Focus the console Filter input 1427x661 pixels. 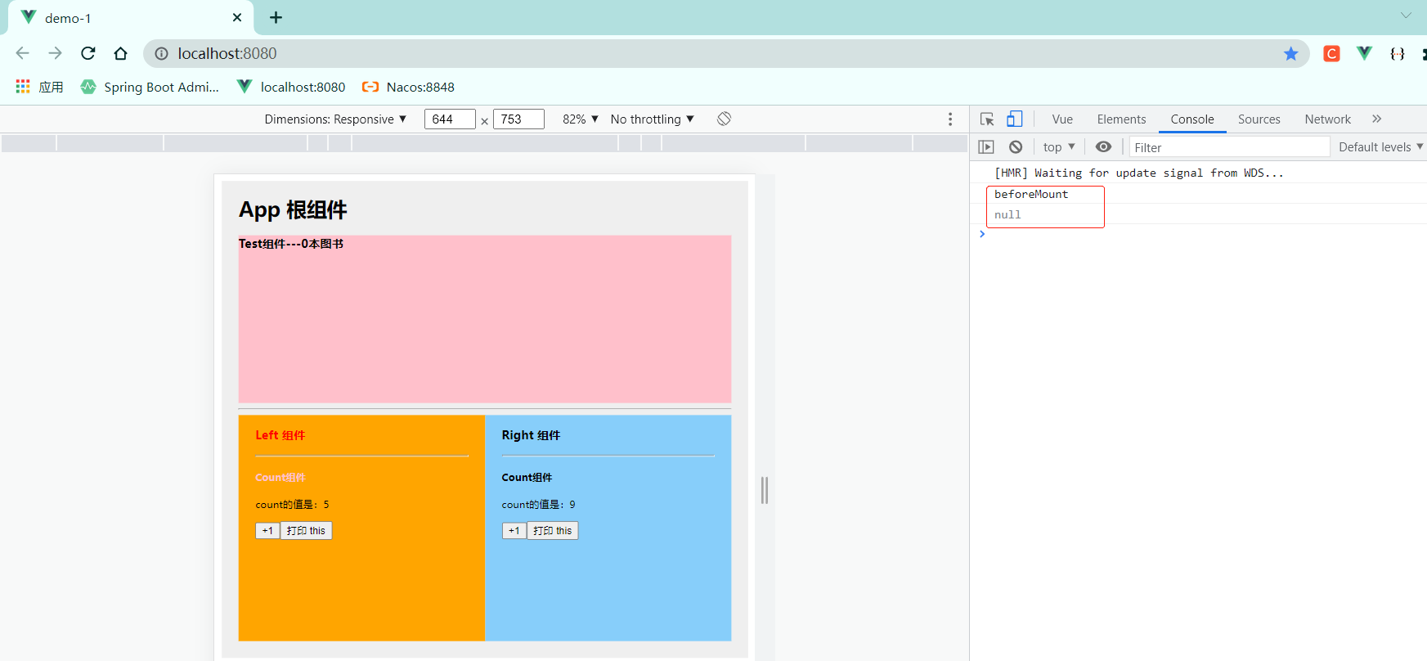tap(1229, 147)
